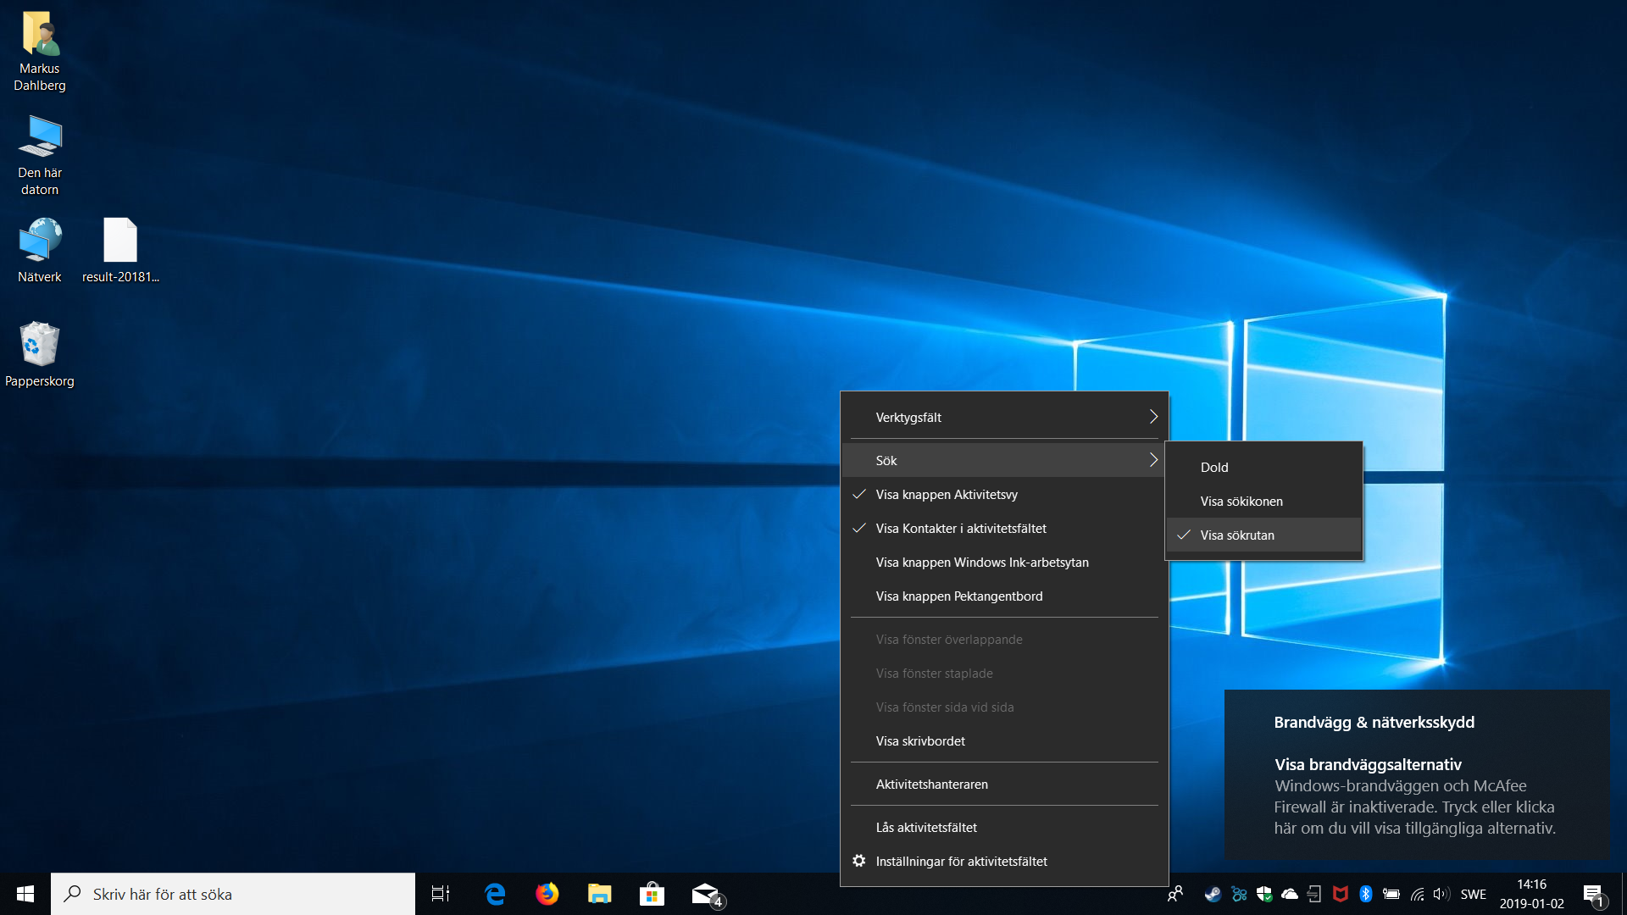Viewport: 1627px width, 915px height.
Task: Select Inställningar för aktivitetsfältet
Action: [961, 861]
